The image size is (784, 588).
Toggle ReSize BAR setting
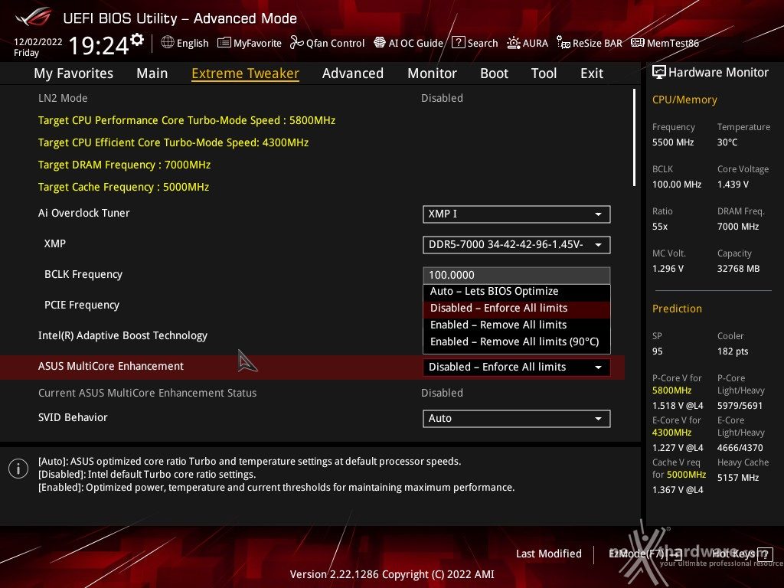[x=590, y=43]
